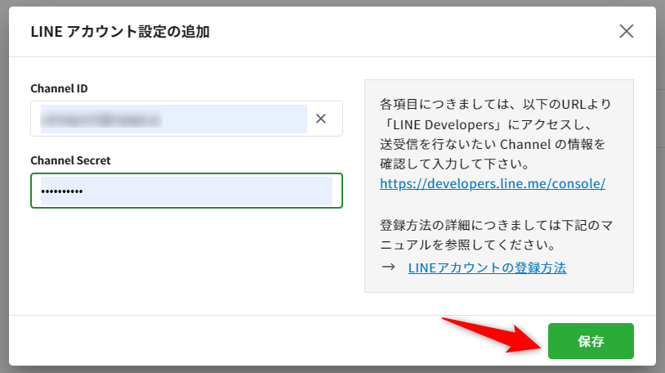Click the masked dots in Channel Secret
The width and height of the screenshot is (665, 373).
pos(62,191)
